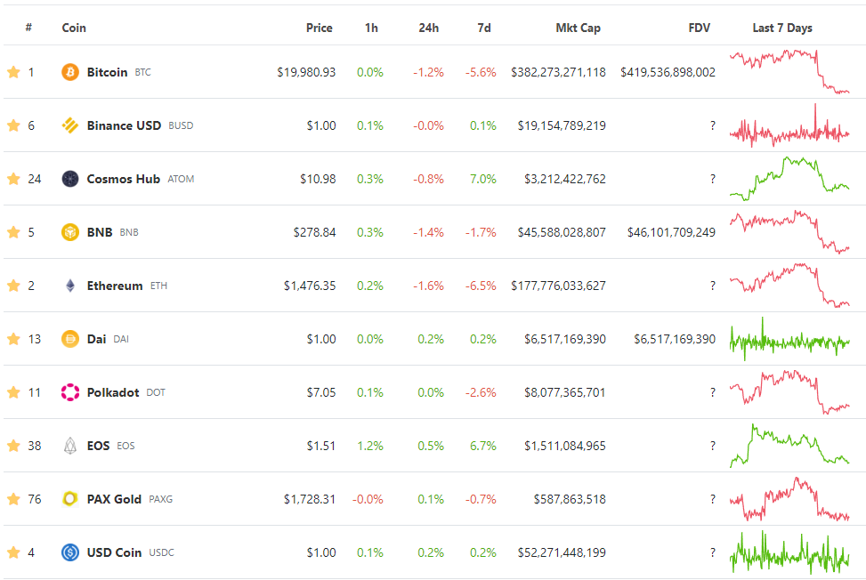
Task: Open the Dai coin link
Action: (x=96, y=339)
